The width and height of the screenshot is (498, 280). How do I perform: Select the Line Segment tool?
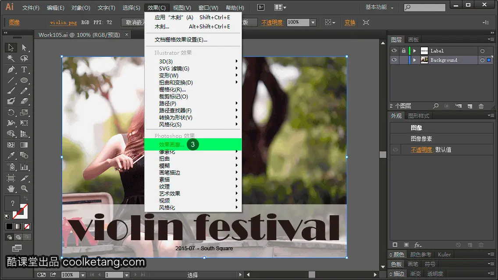(x=11, y=80)
